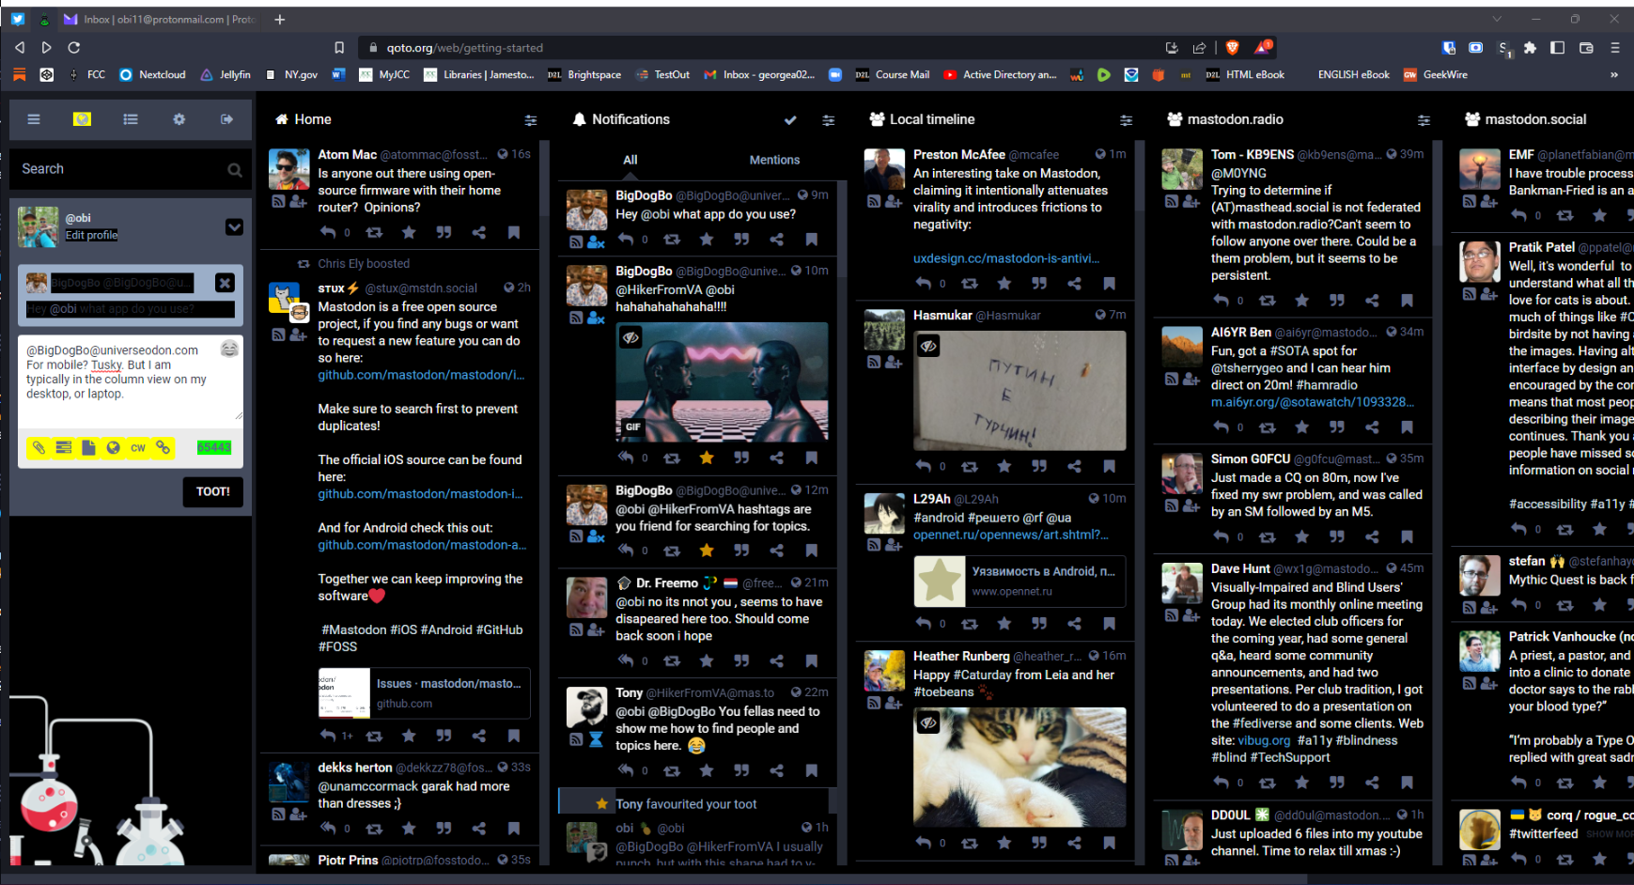Hide Hasmukar's image with the eye icon
The image size is (1634, 885).
pyautogui.click(x=928, y=346)
